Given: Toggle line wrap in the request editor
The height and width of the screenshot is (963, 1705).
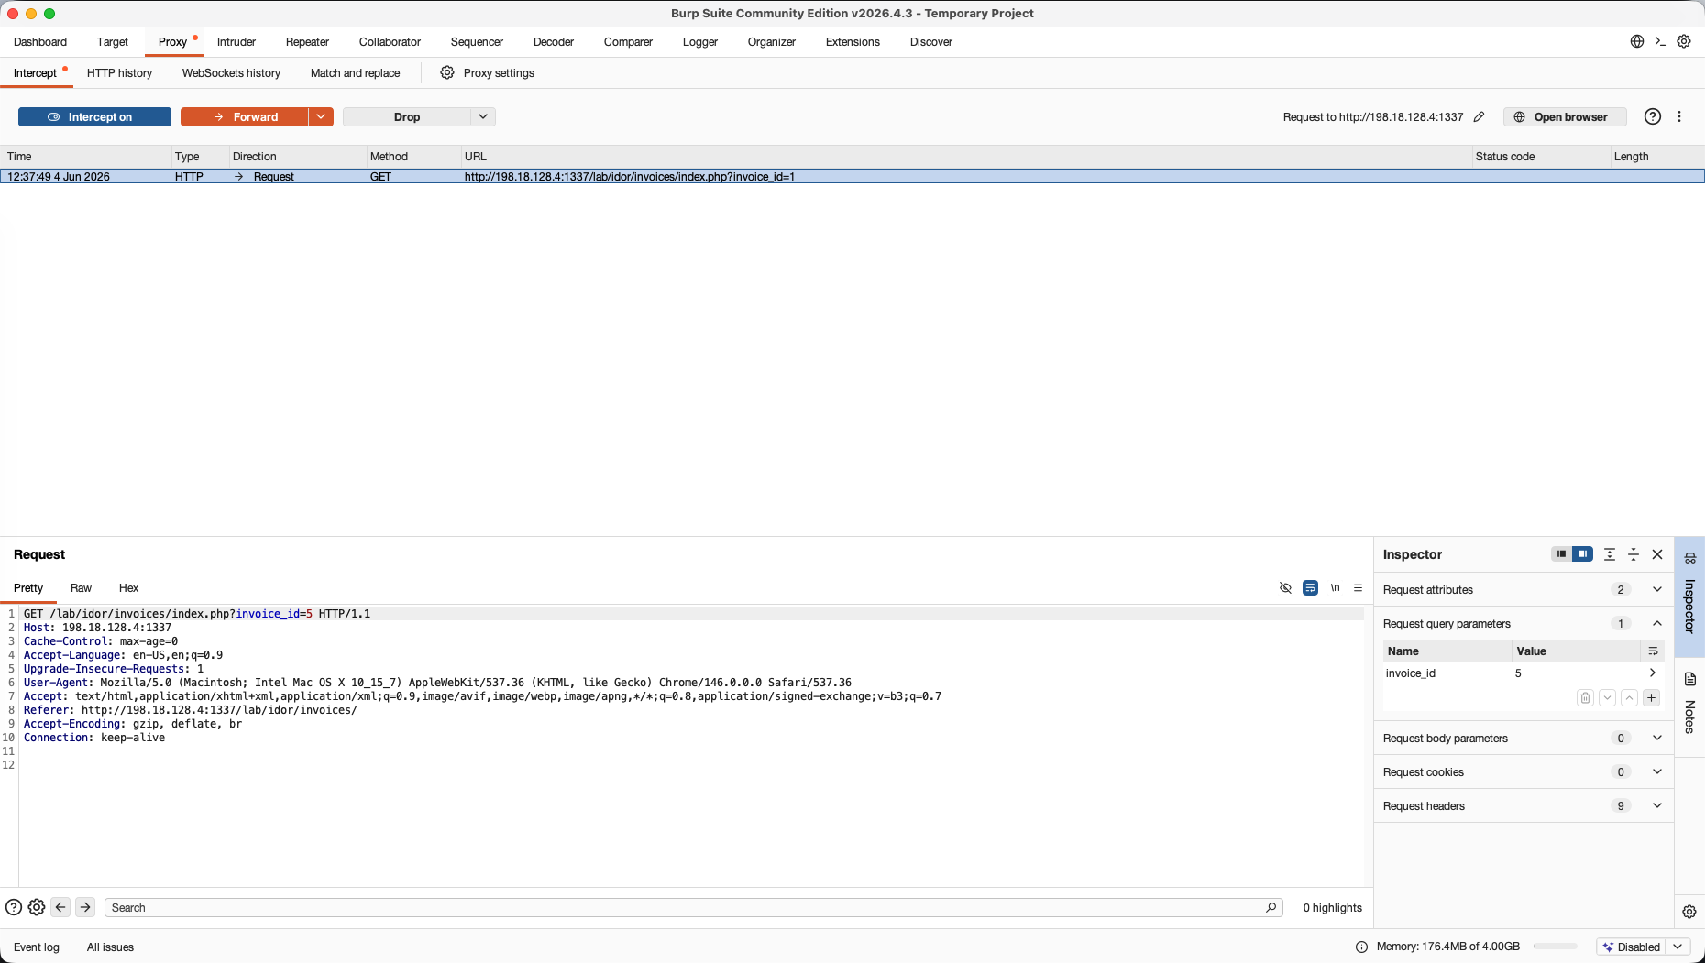Looking at the screenshot, I should pyautogui.click(x=1310, y=587).
